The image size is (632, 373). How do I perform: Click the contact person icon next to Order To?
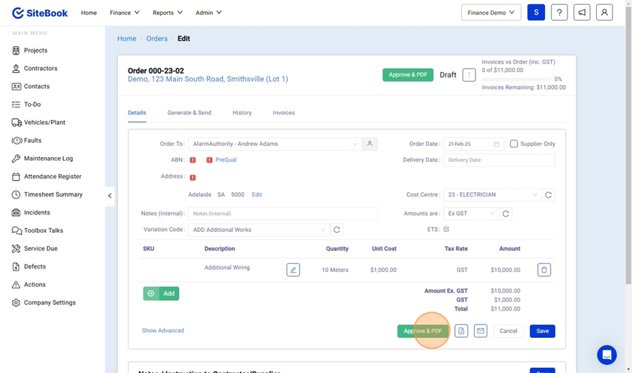point(369,144)
